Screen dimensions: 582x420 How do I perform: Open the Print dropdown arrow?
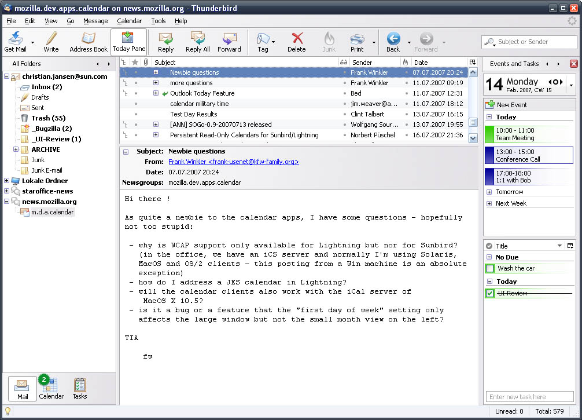click(x=374, y=42)
